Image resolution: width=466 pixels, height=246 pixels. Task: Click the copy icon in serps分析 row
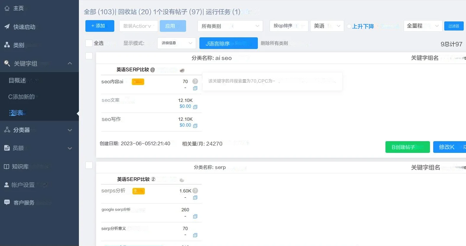tap(195, 198)
